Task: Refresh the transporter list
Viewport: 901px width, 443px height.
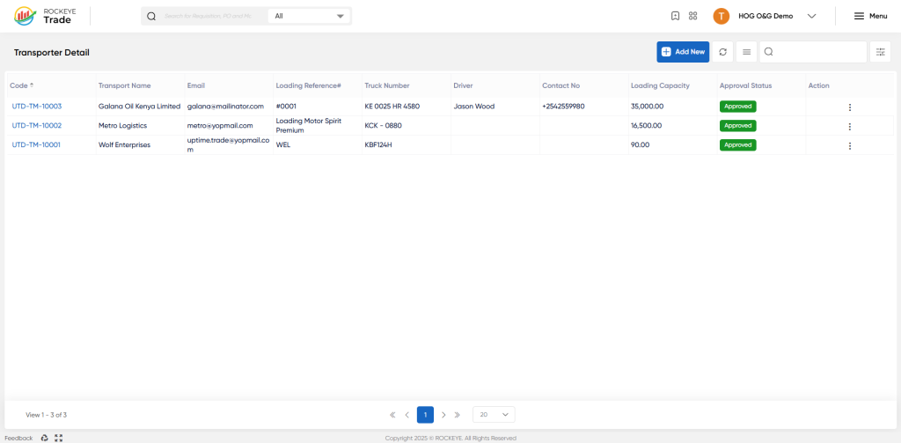Action: point(723,52)
